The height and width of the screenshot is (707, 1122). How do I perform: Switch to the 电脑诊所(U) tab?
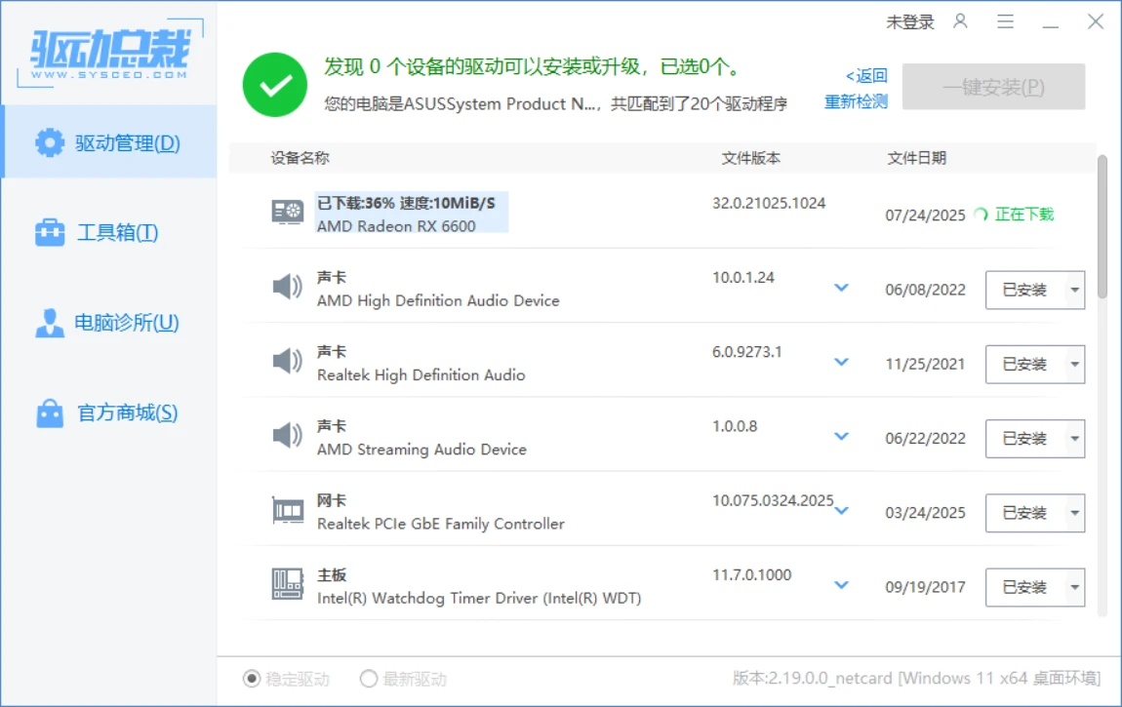[x=108, y=323]
